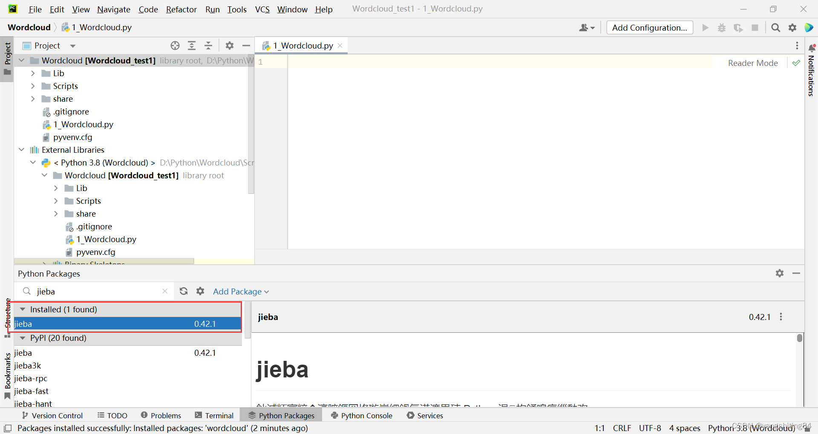This screenshot has height=434, width=818.
Task: Click Python 3.8 interpreter in status bar
Action: pos(751,428)
